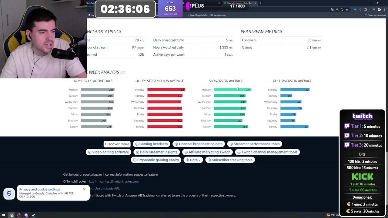Click the zoom magnifier icon in address bar
Viewport: 388px width, 218px height.
[x=337, y=9]
